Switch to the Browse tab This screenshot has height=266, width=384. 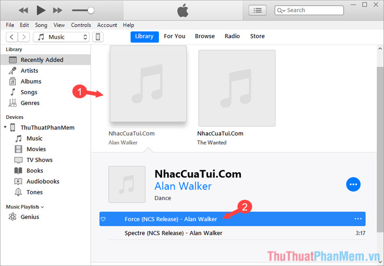coord(205,36)
